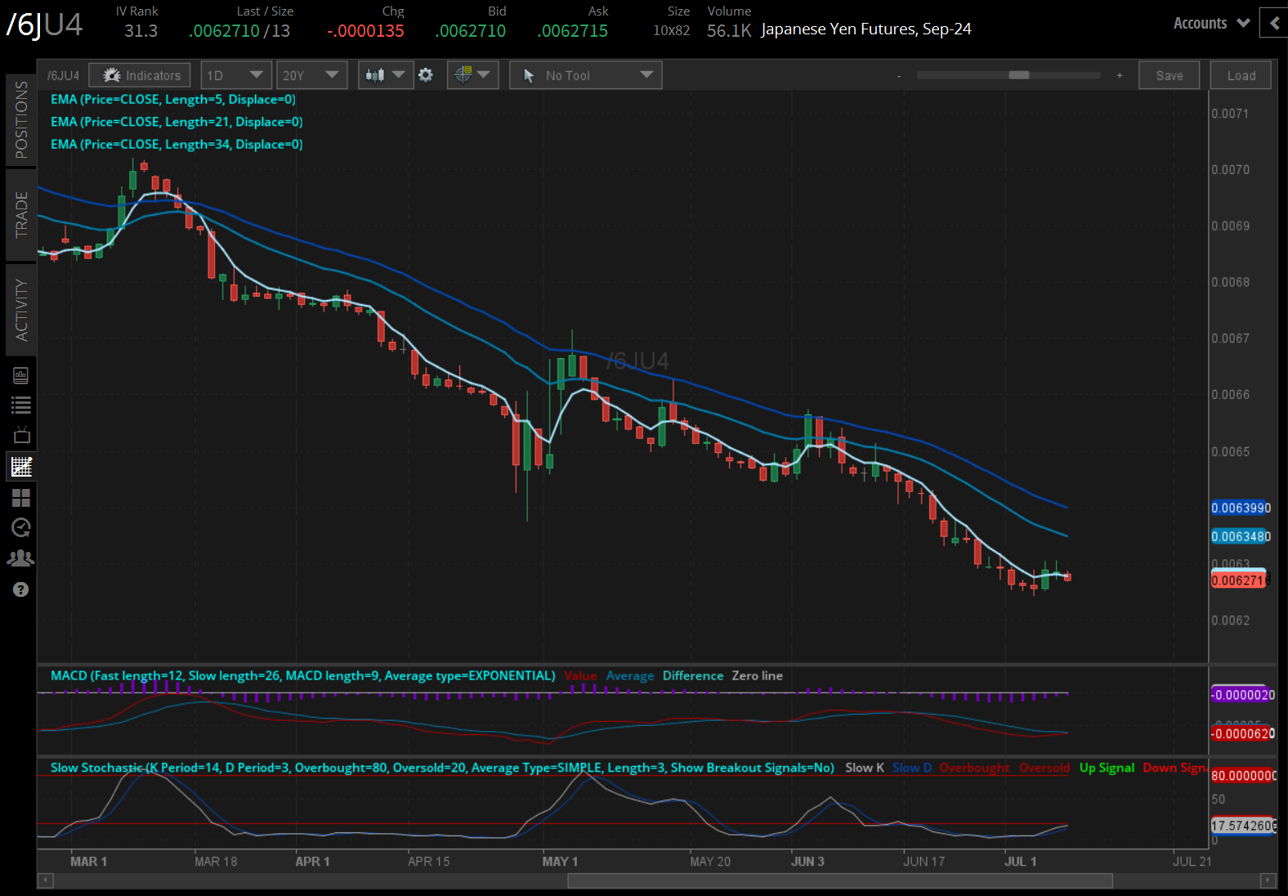Image resolution: width=1288 pixels, height=896 pixels.
Task: Click the scrollbar left arrow
Action: tap(46, 880)
